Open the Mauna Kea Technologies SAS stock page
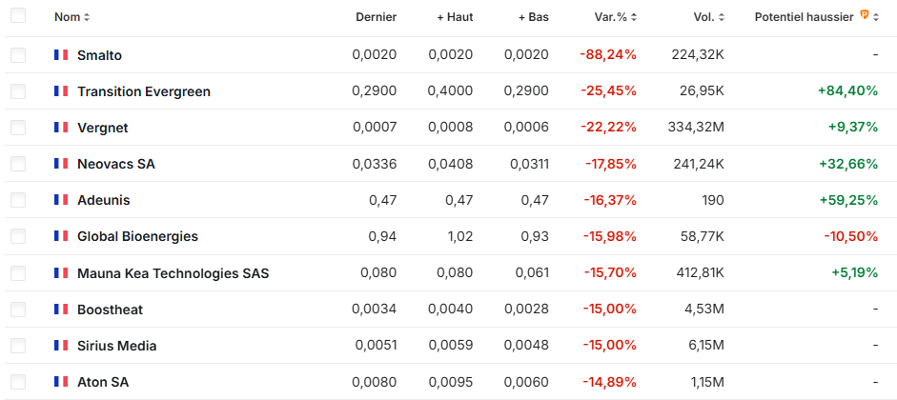This screenshot has height=400, width=897. click(x=173, y=273)
